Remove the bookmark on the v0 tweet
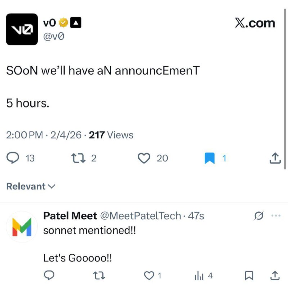The height and width of the screenshot is (288, 288). point(209,158)
